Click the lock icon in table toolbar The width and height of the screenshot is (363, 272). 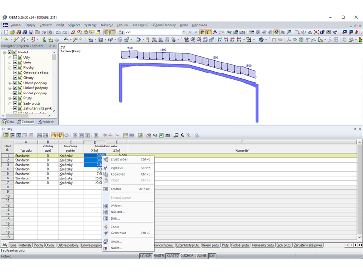coord(197,136)
